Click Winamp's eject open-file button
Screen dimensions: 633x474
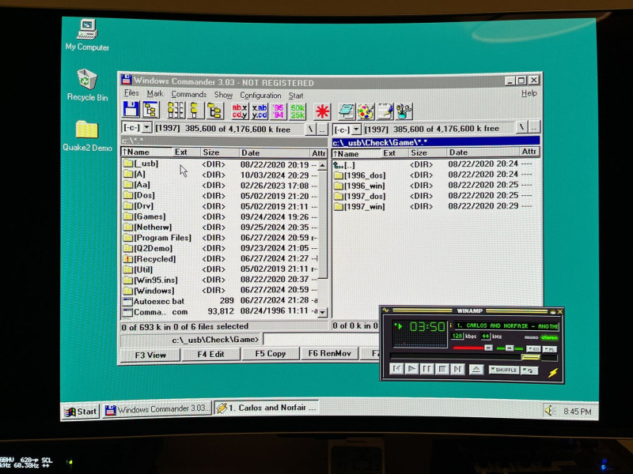coord(476,369)
